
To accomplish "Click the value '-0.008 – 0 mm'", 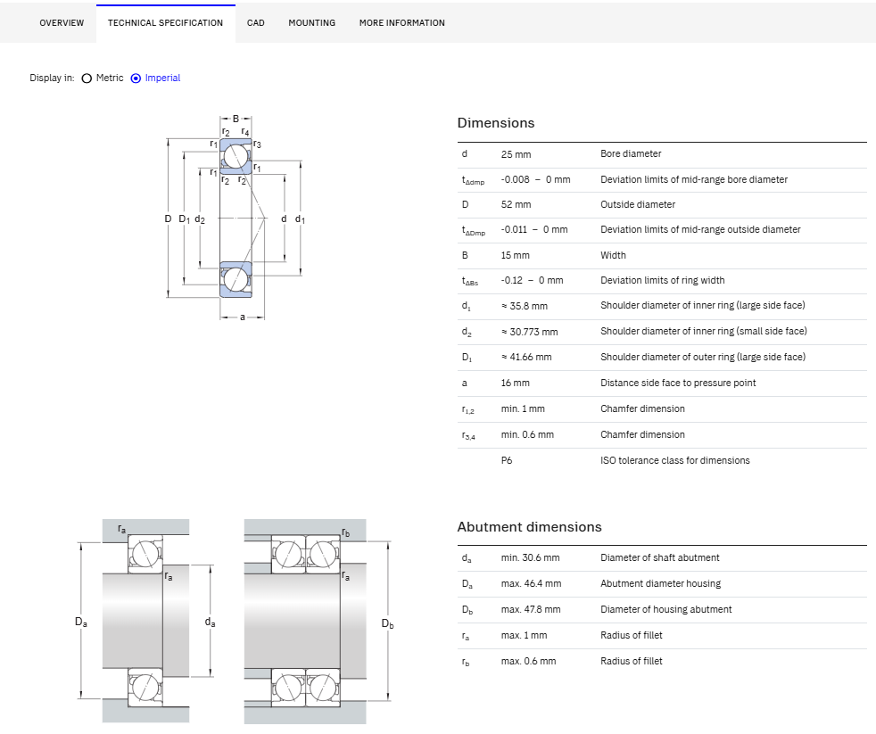I will coord(536,179).
